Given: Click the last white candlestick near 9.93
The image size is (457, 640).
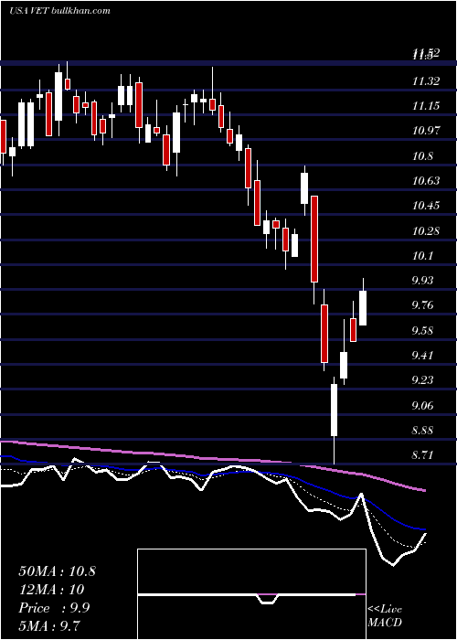Looking at the screenshot, I should tap(363, 308).
